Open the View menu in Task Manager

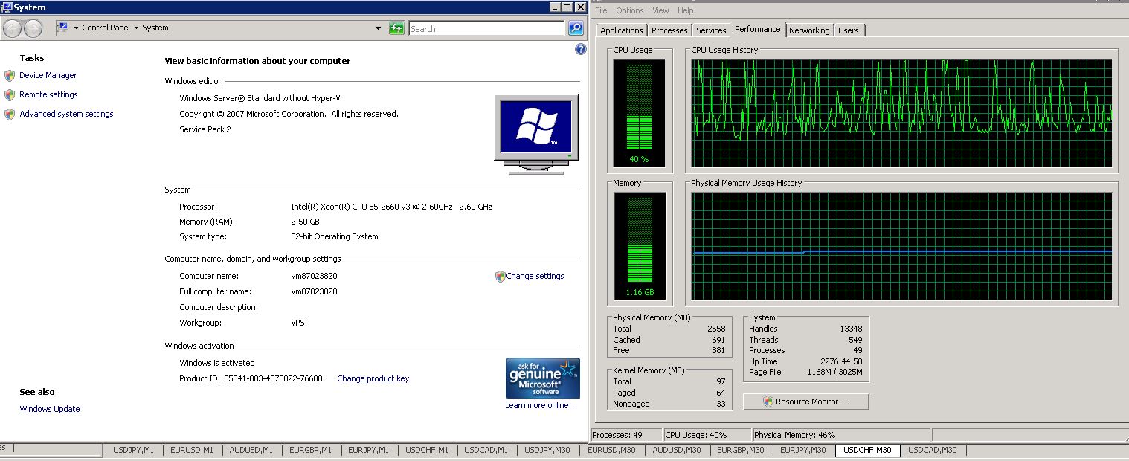(660, 10)
